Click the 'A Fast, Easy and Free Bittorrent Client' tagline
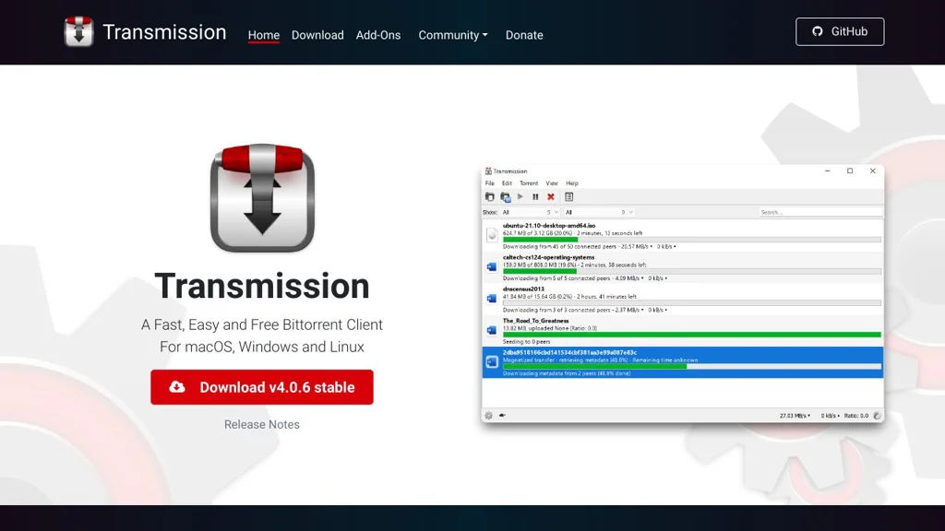945x531 pixels. 262,324
